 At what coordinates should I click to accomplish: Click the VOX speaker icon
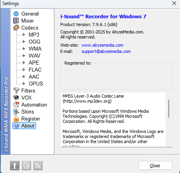pyautogui.click(x=16, y=98)
